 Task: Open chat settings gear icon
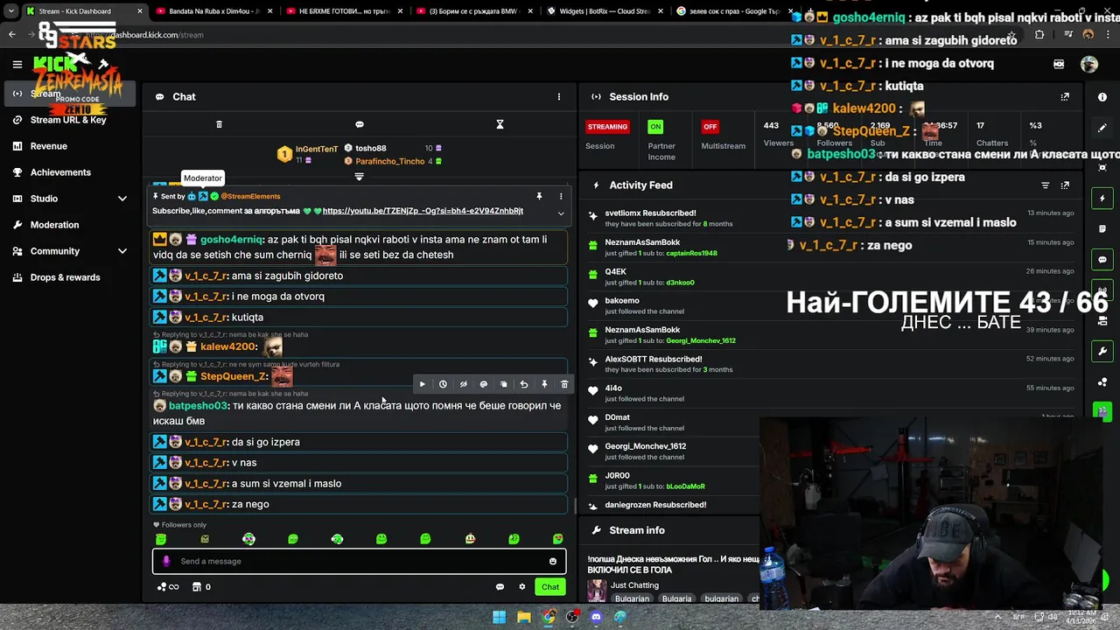[x=522, y=587]
